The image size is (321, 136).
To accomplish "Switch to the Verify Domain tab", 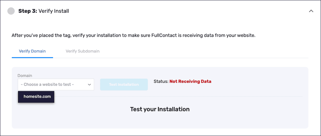I will point(32,51).
